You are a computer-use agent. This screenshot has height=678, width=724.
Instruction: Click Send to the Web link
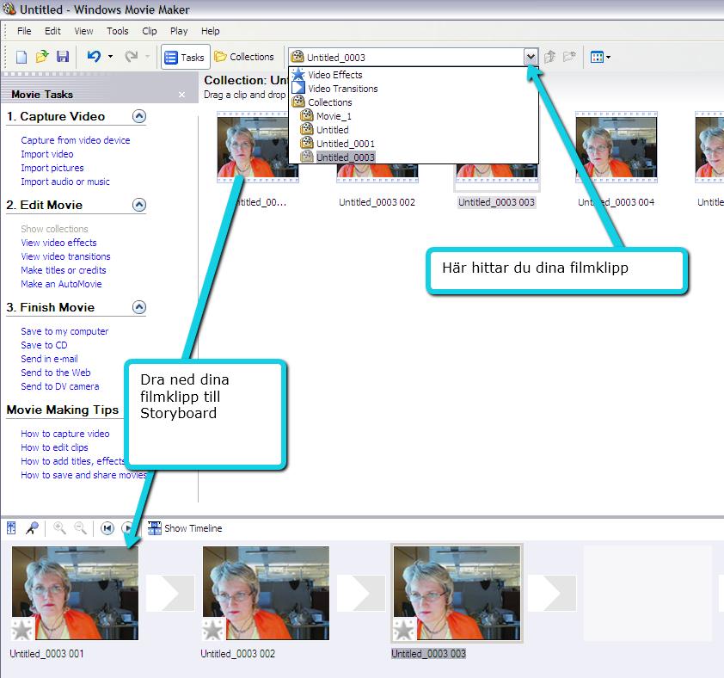coord(55,373)
